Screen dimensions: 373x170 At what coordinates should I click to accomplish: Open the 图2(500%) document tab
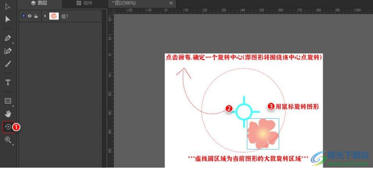point(125,3)
